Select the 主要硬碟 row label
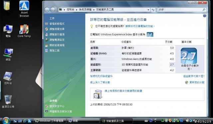This screenshot has height=124, width=213. pyautogui.click(x=96, y=70)
